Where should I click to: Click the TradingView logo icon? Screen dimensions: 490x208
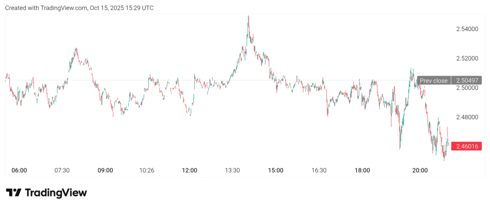pyautogui.click(x=13, y=193)
